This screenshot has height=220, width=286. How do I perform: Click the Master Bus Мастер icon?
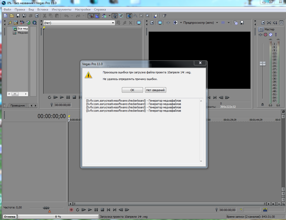(x=261, y=29)
